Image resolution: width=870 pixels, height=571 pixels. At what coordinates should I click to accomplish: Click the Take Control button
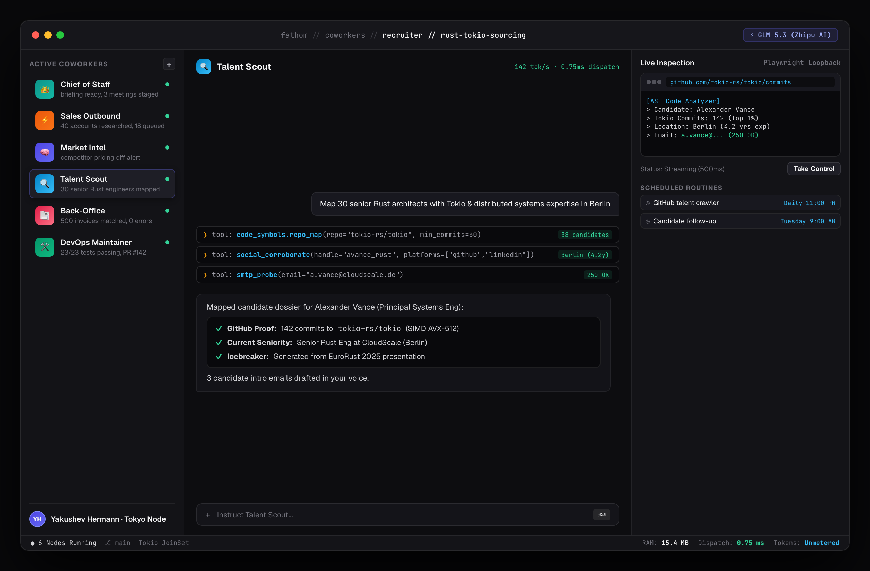pos(814,169)
